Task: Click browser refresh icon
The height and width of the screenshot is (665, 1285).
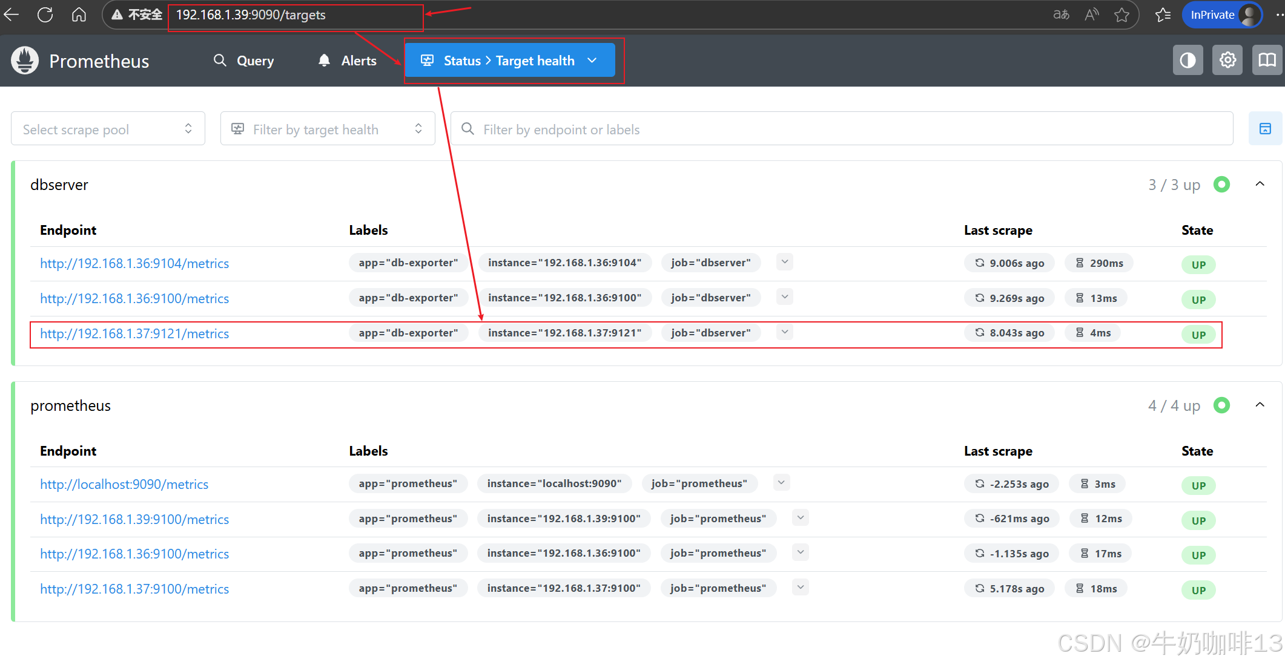Action: coord(45,15)
